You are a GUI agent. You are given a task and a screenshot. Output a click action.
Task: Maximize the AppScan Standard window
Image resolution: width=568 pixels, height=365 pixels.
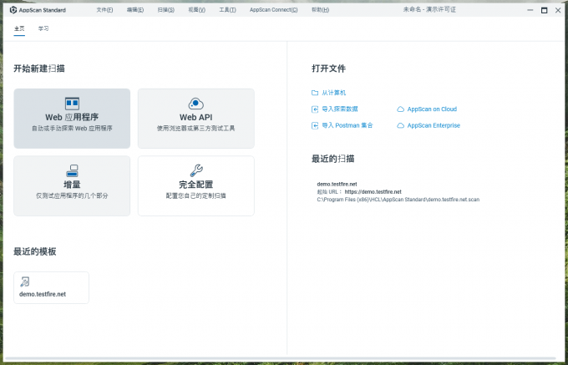pos(544,10)
